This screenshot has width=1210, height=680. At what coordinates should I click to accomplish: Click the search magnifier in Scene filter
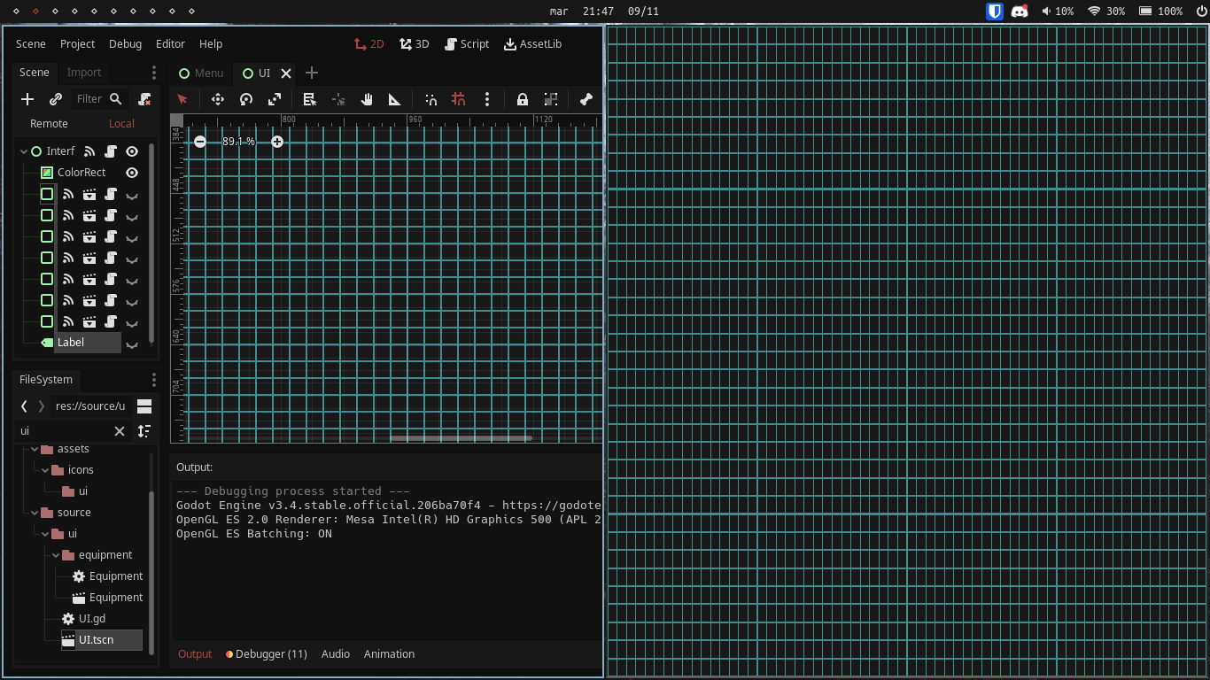(115, 99)
